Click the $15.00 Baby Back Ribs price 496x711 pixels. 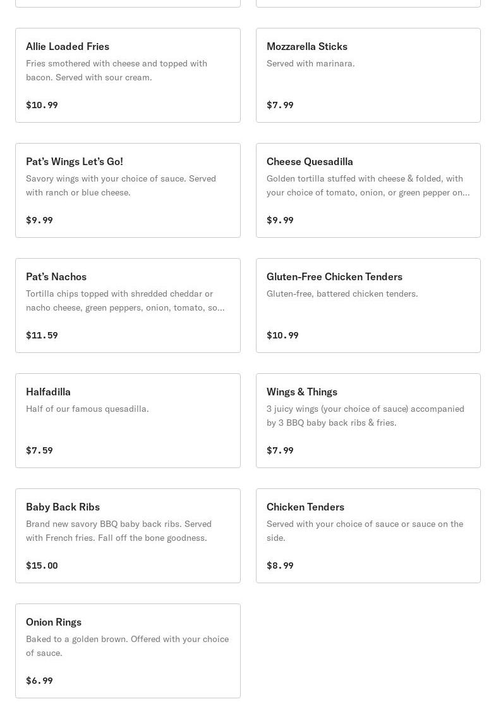pyautogui.click(x=42, y=566)
